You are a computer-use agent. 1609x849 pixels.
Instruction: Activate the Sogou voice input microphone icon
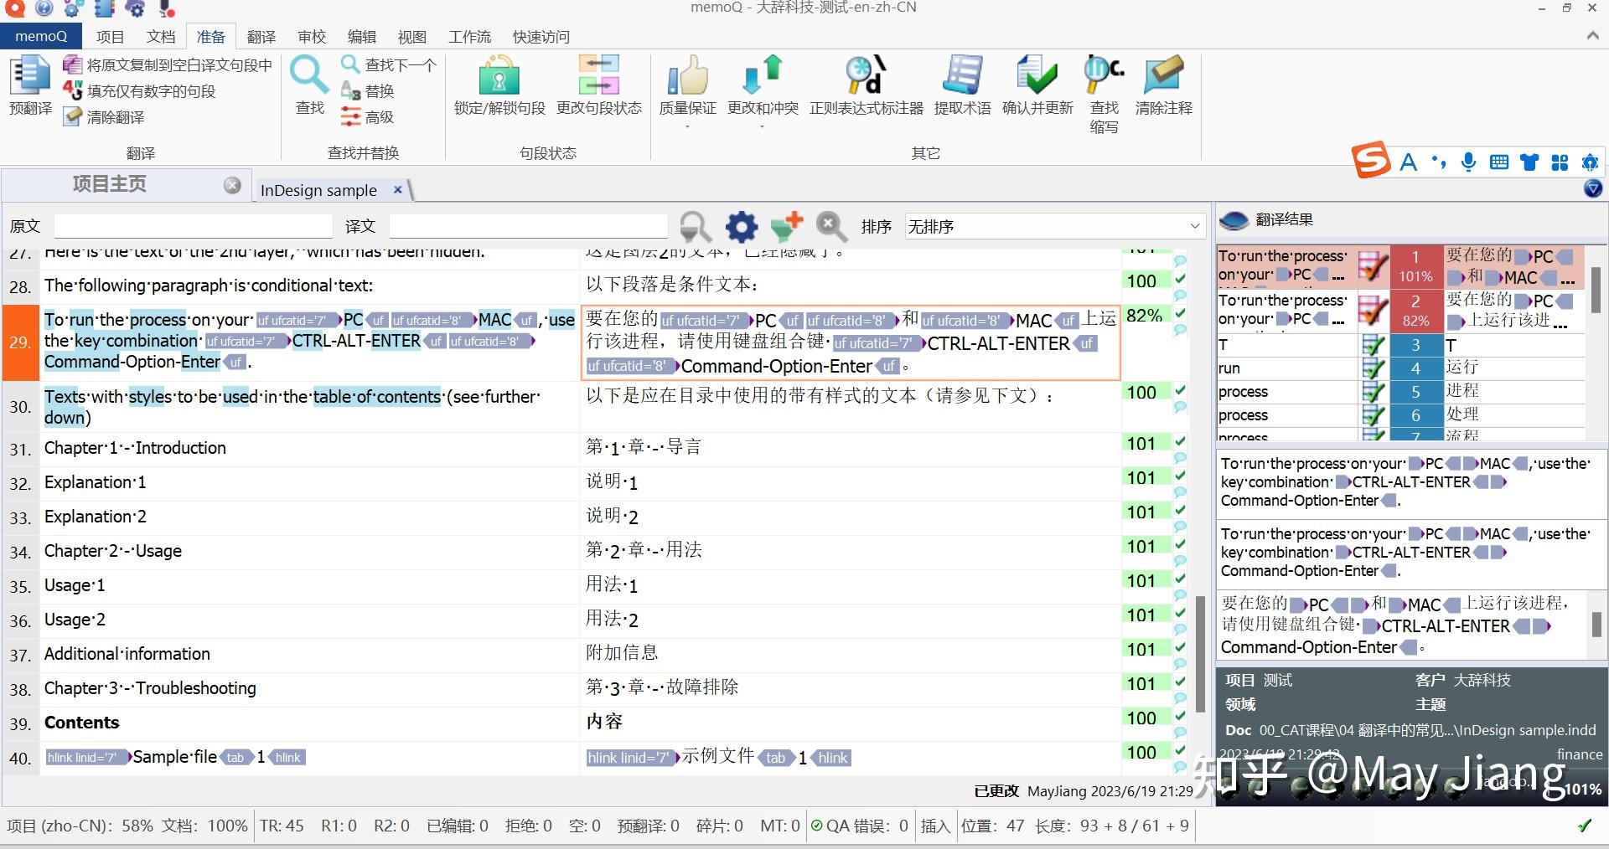click(x=1467, y=162)
